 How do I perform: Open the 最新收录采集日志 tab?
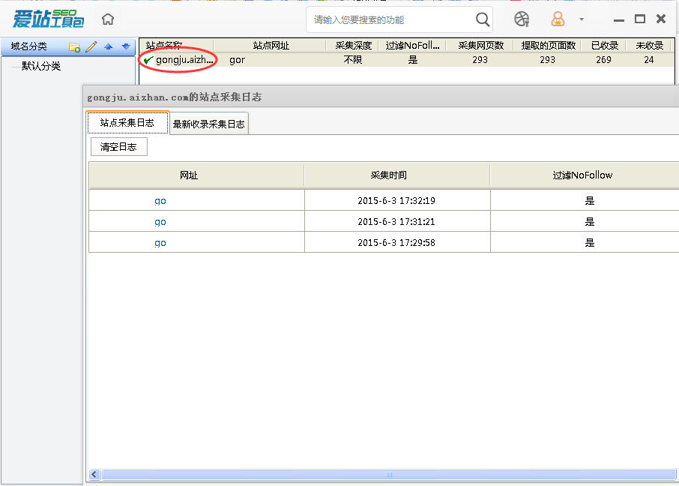pyautogui.click(x=208, y=124)
